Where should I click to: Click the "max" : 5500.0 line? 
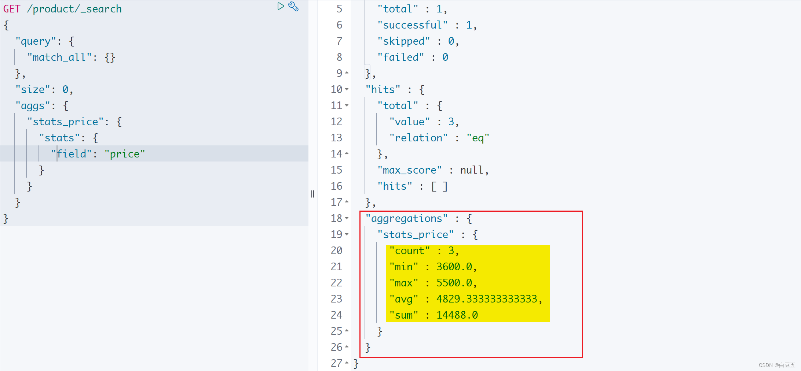[433, 283]
